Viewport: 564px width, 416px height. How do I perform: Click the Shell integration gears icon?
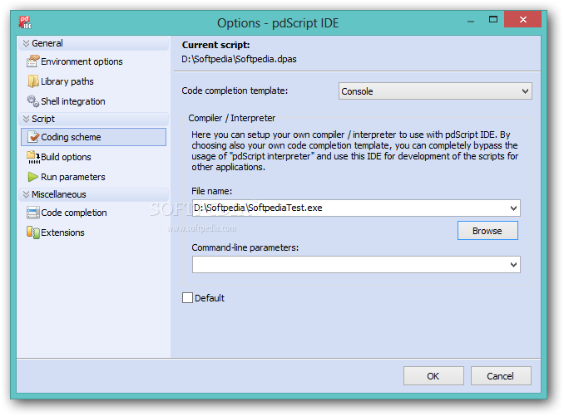[x=32, y=101]
